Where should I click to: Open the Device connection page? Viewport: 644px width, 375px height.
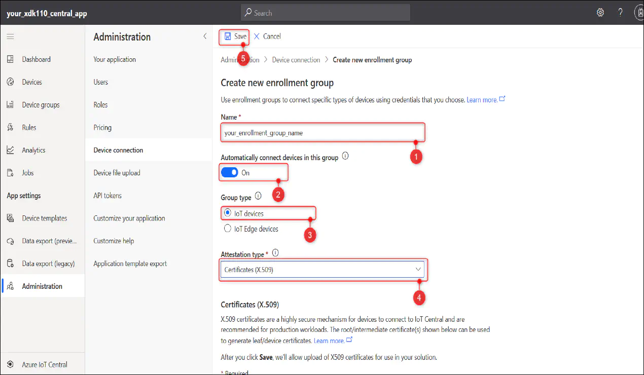click(118, 150)
